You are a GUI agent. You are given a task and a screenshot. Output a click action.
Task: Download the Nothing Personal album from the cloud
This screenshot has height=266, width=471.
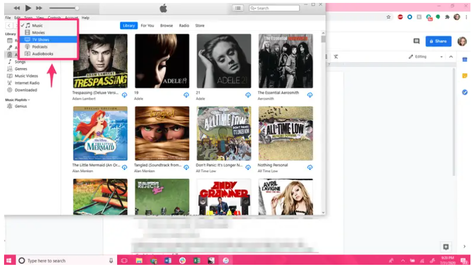tap(310, 167)
